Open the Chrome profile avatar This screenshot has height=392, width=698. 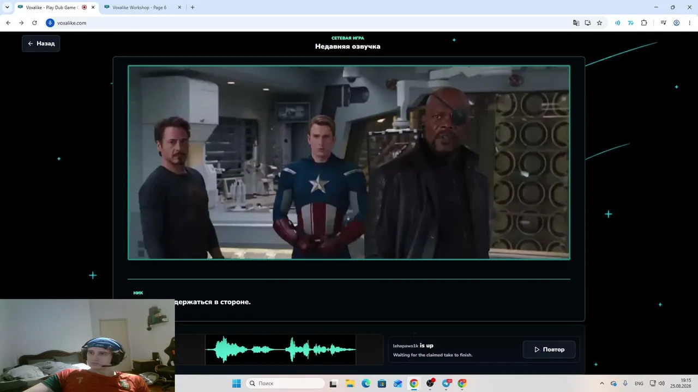[x=677, y=23]
